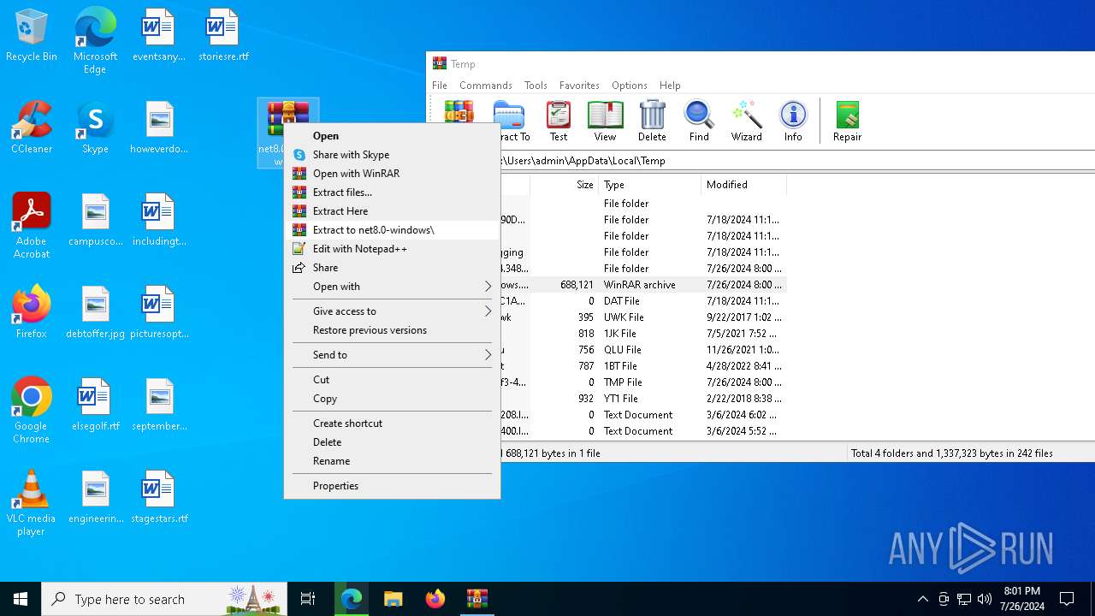Click the taskbar clock showing 8:01 PM
The width and height of the screenshot is (1095, 616).
pyautogui.click(x=1021, y=599)
